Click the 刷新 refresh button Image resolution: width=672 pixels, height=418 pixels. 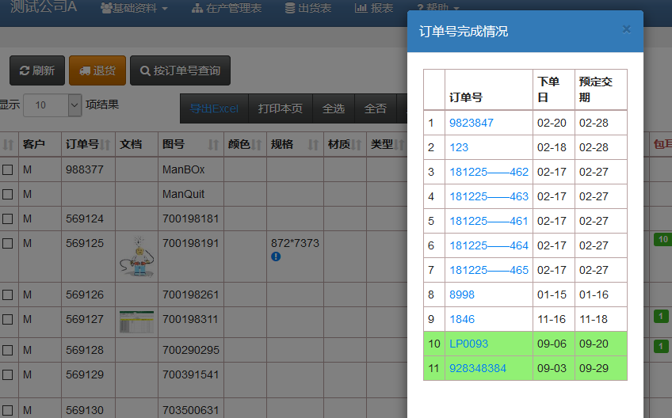point(37,70)
